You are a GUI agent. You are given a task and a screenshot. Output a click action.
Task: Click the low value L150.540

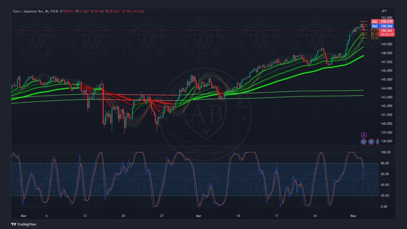click(x=97, y=11)
